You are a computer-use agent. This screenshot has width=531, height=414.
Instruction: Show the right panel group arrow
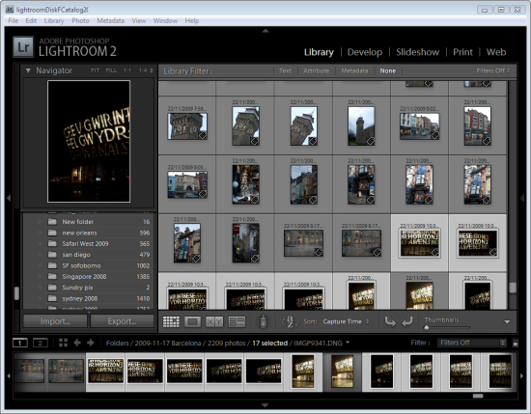point(522,198)
